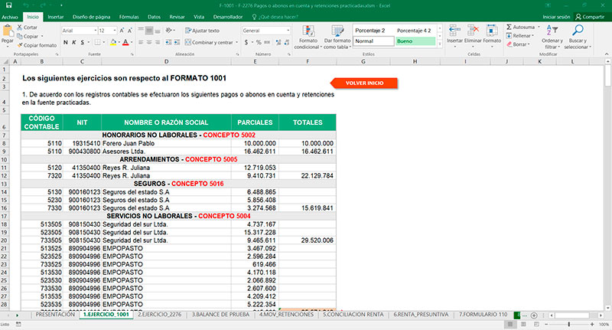Apply red font color
This screenshot has width=612, height=330.
point(125,42)
